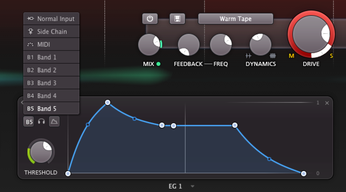Screen dimensions: 346x192
Task: Click the compress icon right of Dynamics
Action: (273, 56)
